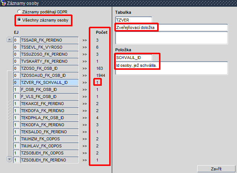Click EJ value 1 of TZSOBJEH_FK_ODPOS
This screenshot has height=173, width=237.
coord(16,153)
